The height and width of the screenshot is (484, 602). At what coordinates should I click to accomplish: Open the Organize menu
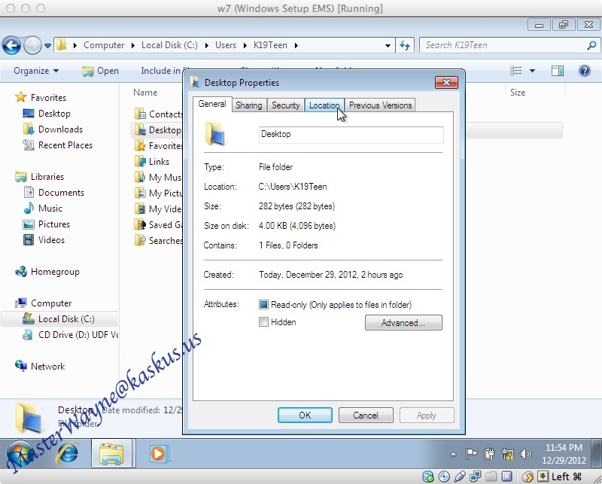[36, 71]
